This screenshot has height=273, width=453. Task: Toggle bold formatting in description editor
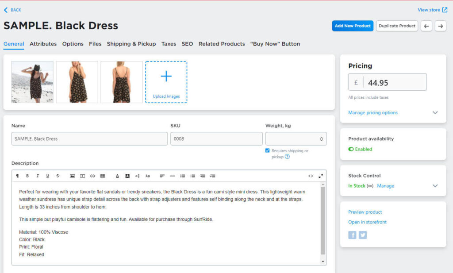[x=27, y=176]
